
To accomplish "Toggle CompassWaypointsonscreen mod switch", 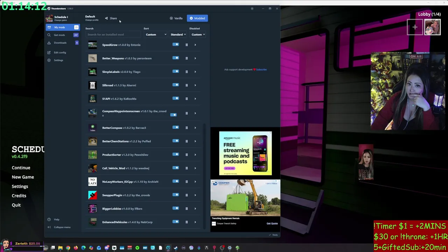I will coord(173,115).
